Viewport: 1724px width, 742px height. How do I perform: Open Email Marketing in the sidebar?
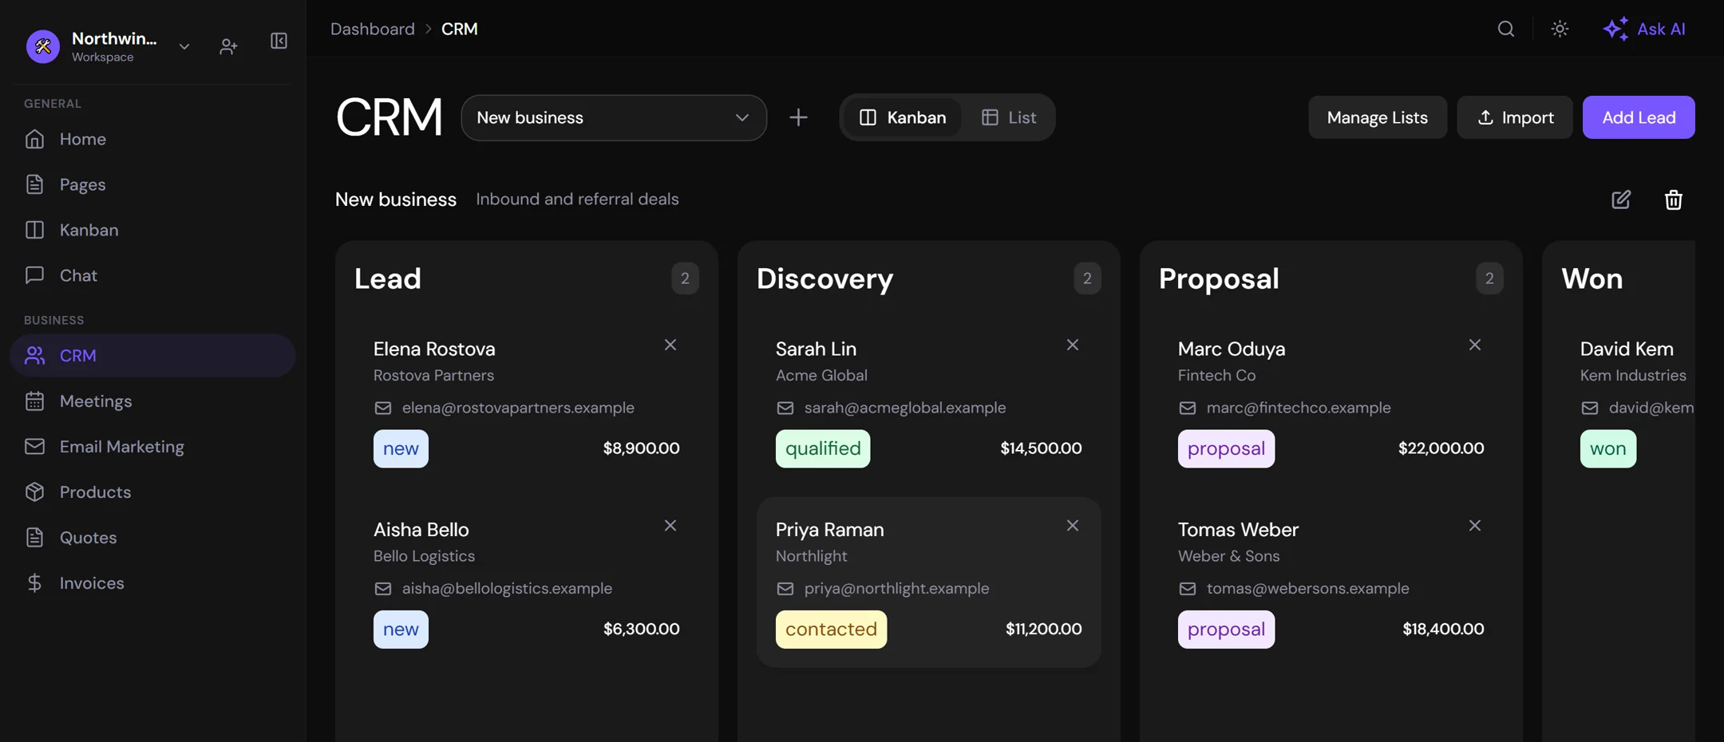tap(153, 446)
